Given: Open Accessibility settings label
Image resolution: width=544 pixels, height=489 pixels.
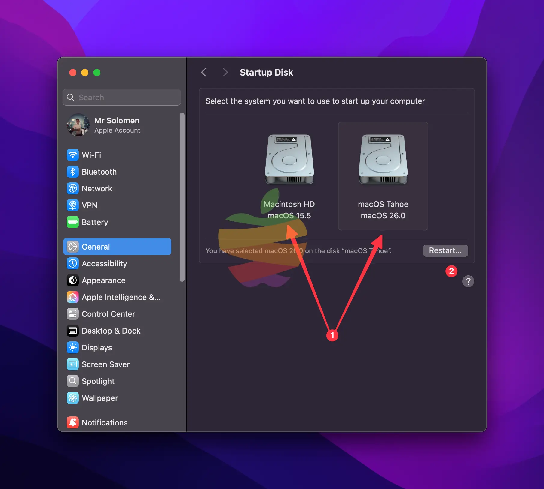Looking at the screenshot, I should [104, 264].
